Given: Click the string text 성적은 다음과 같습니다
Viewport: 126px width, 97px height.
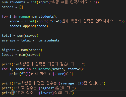Looking at the screenshot, I should pos(55,64).
